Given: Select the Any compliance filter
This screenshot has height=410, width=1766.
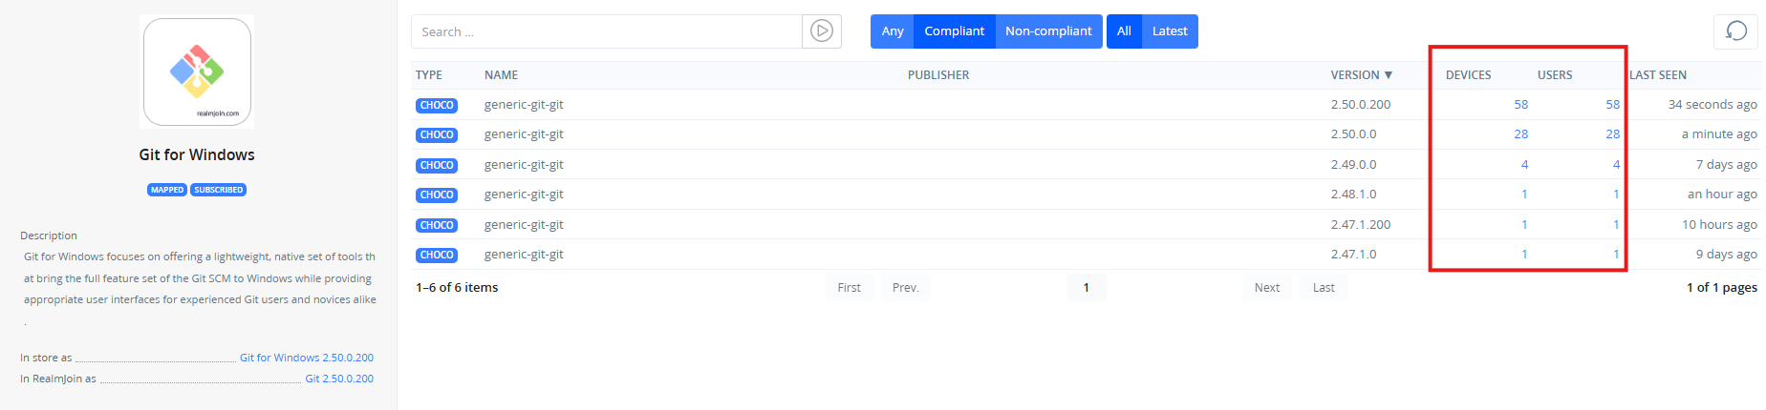Looking at the screenshot, I should [892, 31].
